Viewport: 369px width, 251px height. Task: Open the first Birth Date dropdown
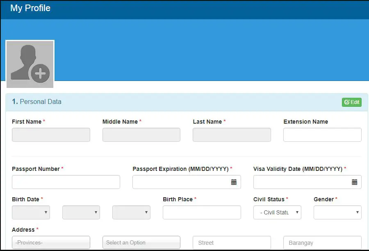pos(31,212)
